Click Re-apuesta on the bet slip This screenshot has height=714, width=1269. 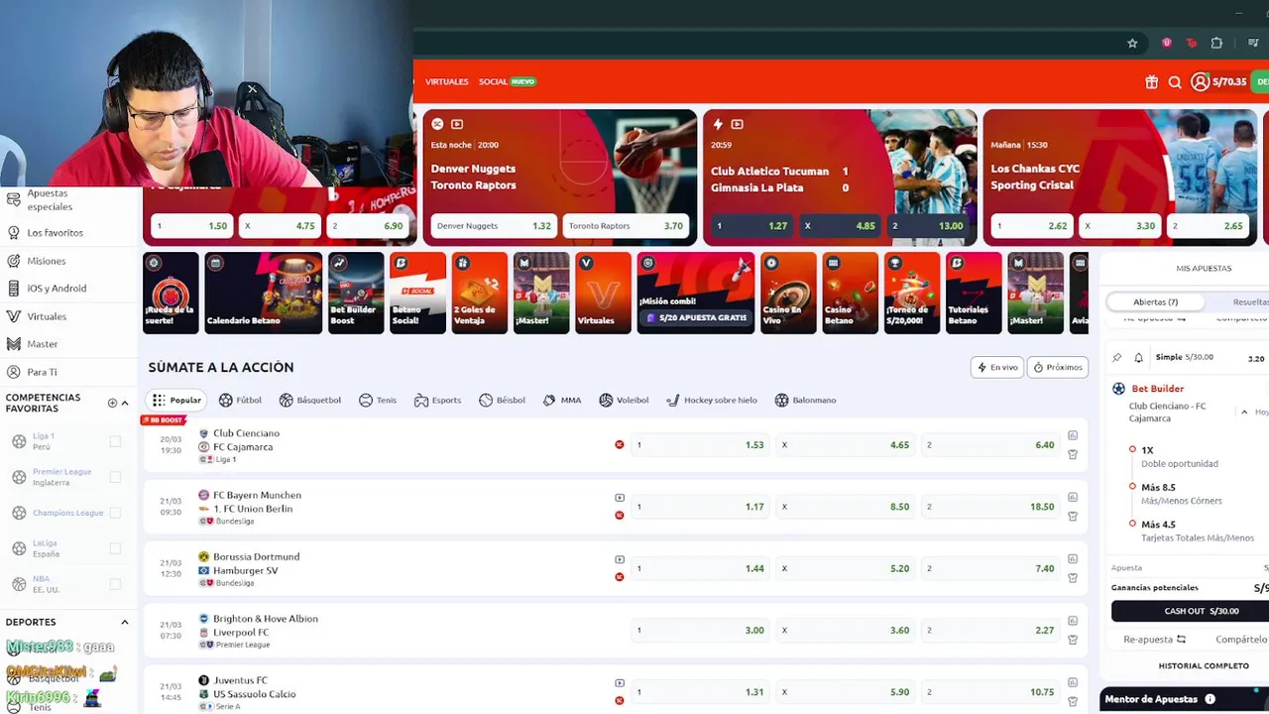[1154, 640]
